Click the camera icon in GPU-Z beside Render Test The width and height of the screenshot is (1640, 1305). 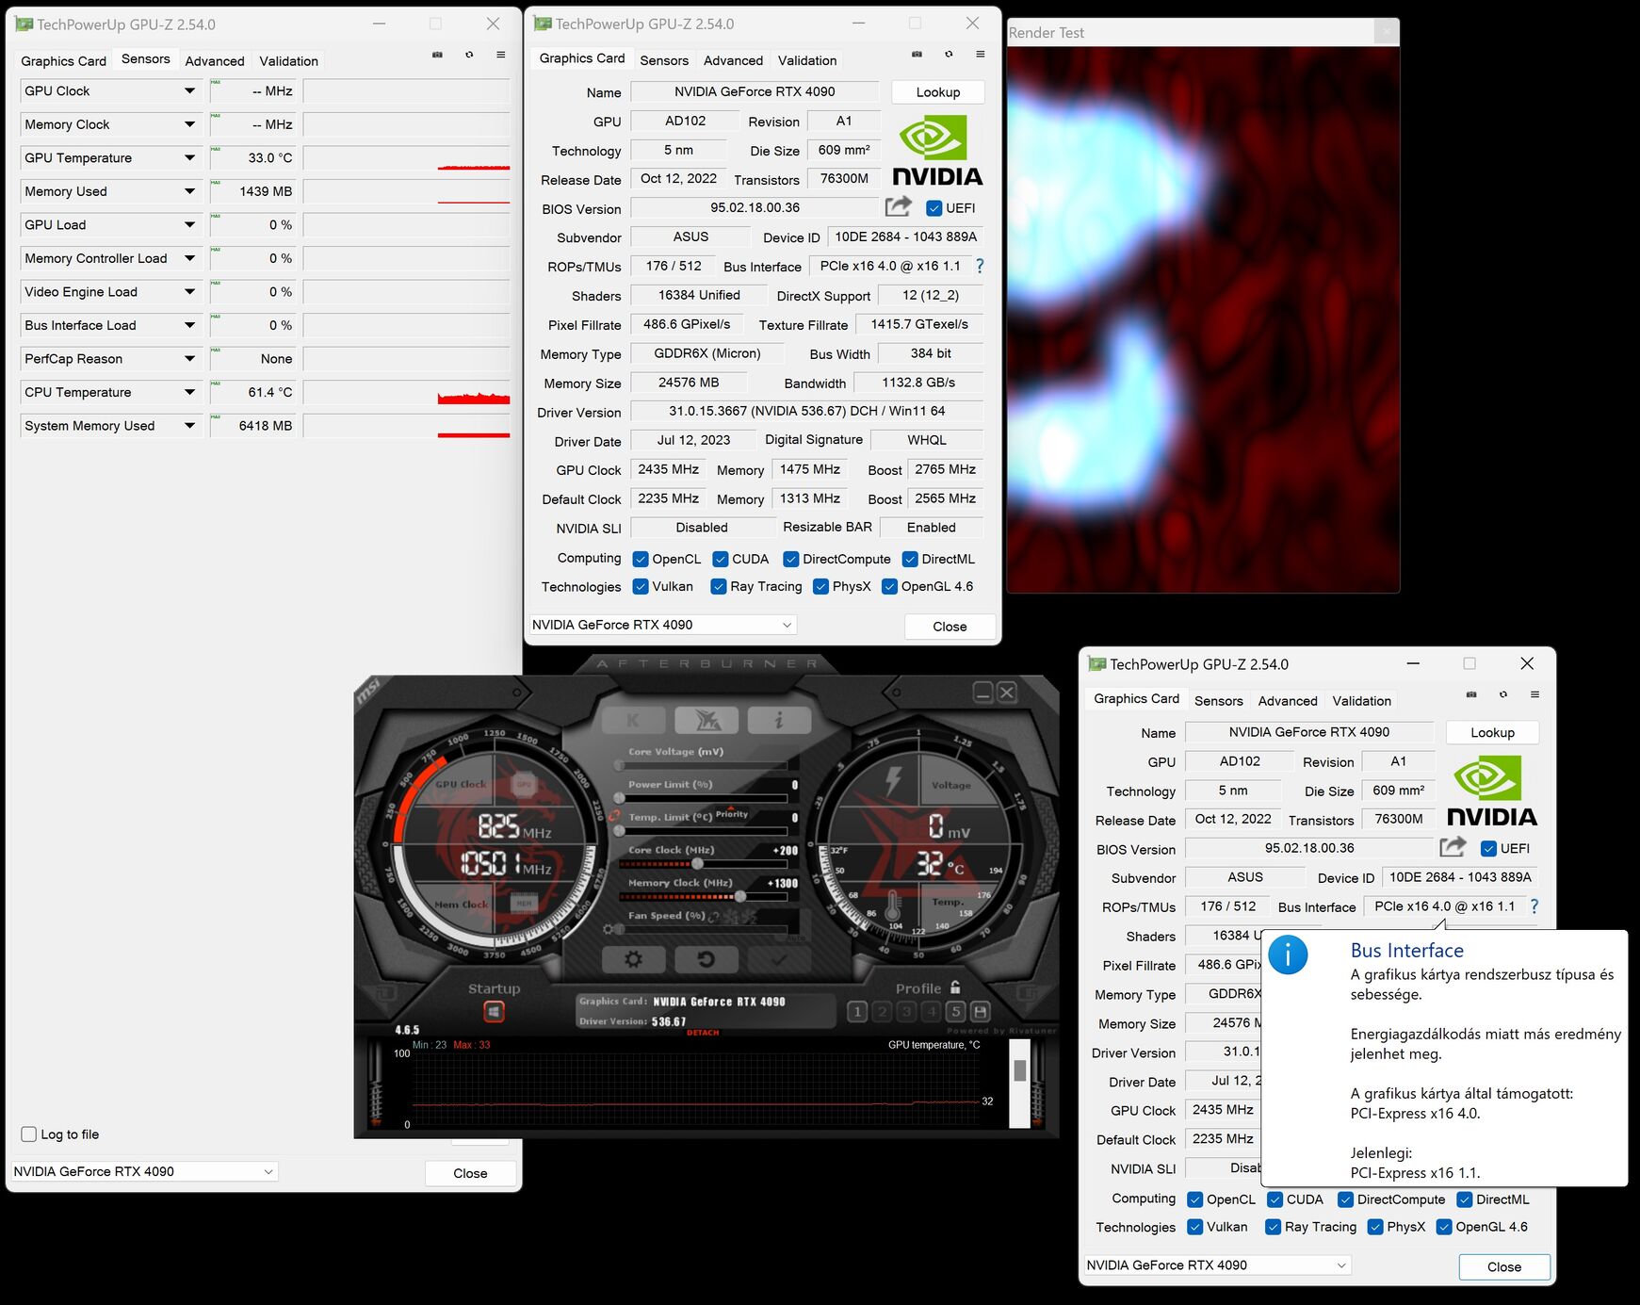click(x=917, y=54)
